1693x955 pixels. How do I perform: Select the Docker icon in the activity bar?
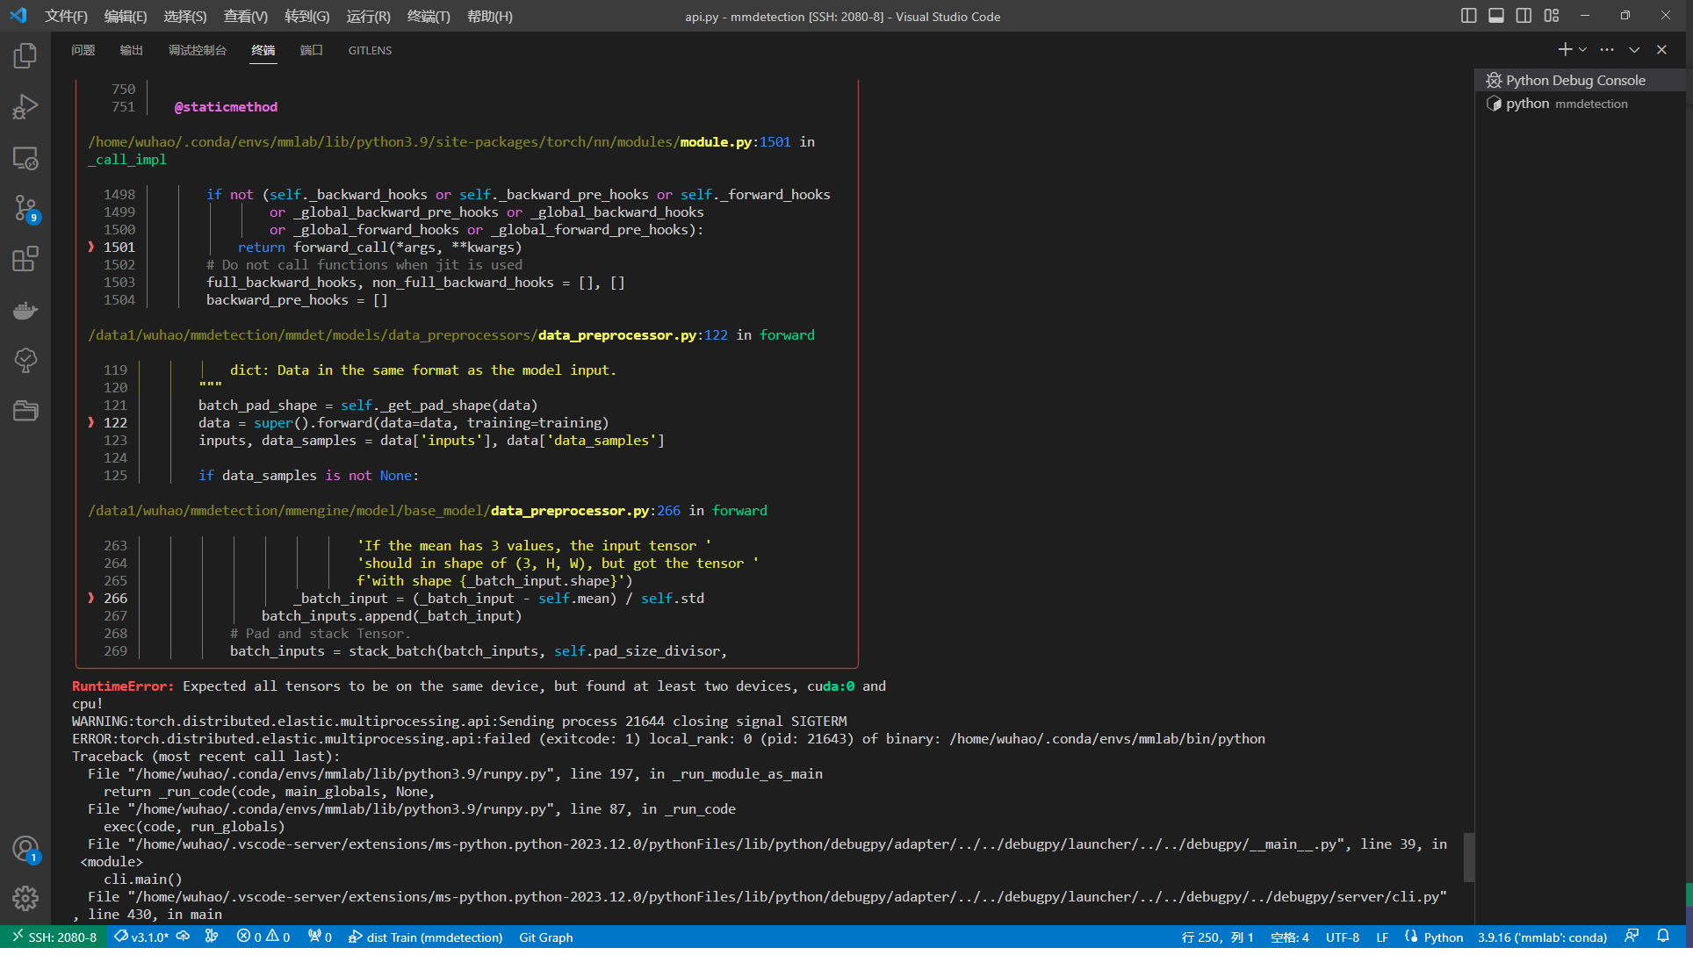click(25, 310)
